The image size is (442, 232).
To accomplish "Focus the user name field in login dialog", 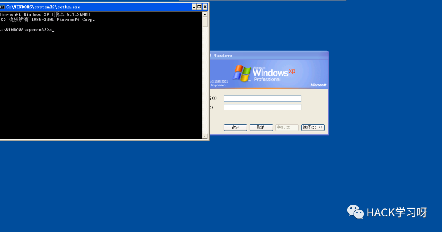I will tap(262, 98).
